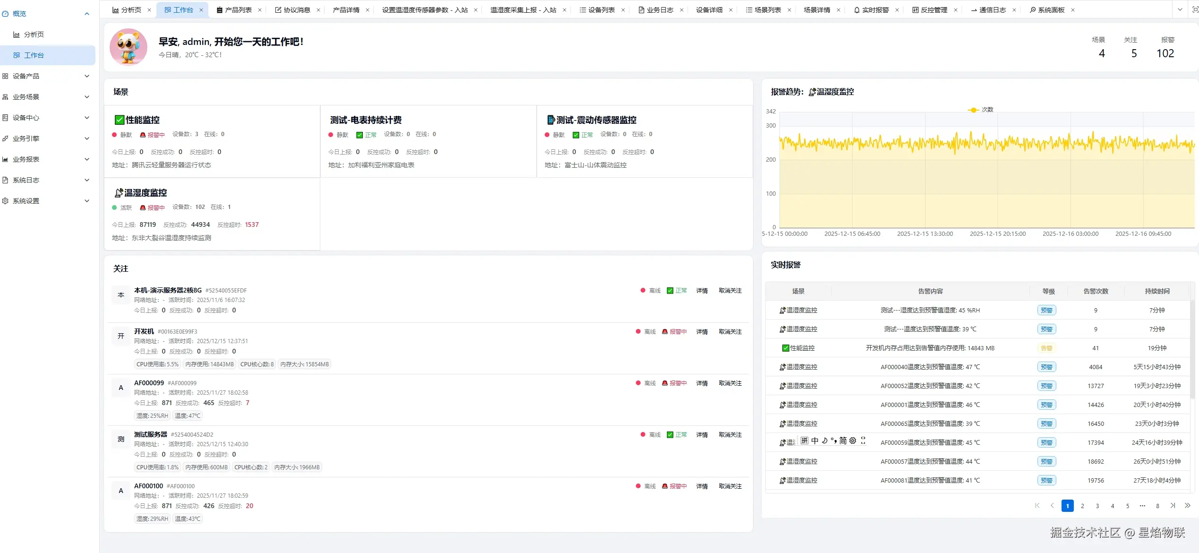Viewport: 1199px width, 553px height.
Task: Switch to the 实时报警 tab
Action: click(x=875, y=10)
